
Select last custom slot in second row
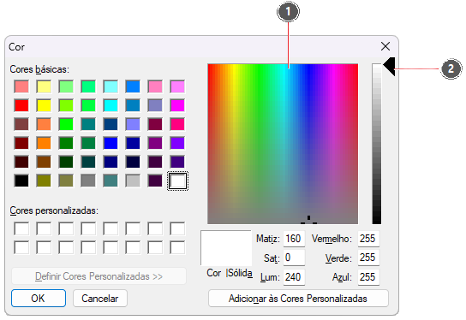177,247
